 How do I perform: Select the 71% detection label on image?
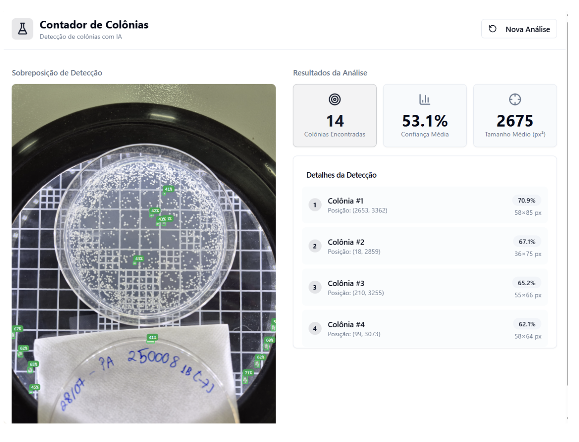pos(248,373)
